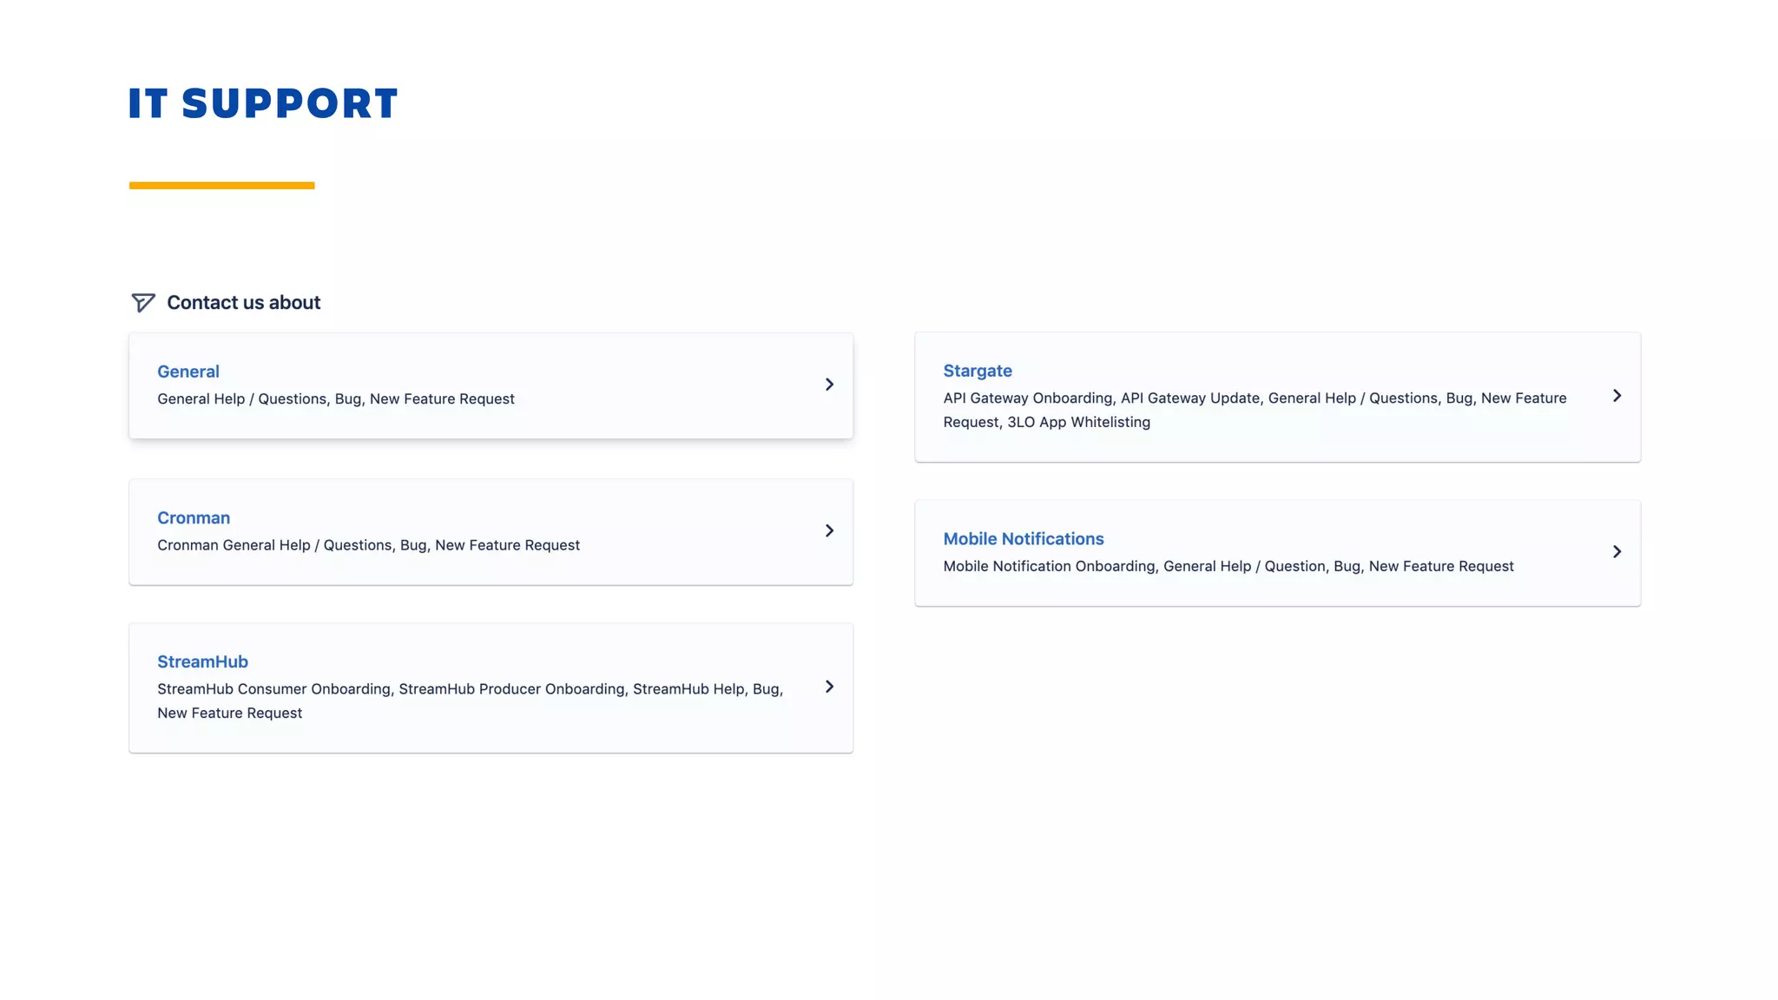Click the StreamHub card chevron arrow
Viewport: 1778px width, 1000px height.
tap(829, 687)
